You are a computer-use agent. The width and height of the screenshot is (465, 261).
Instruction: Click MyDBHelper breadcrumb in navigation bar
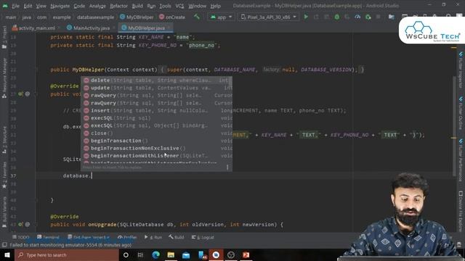pyautogui.click(x=137, y=17)
